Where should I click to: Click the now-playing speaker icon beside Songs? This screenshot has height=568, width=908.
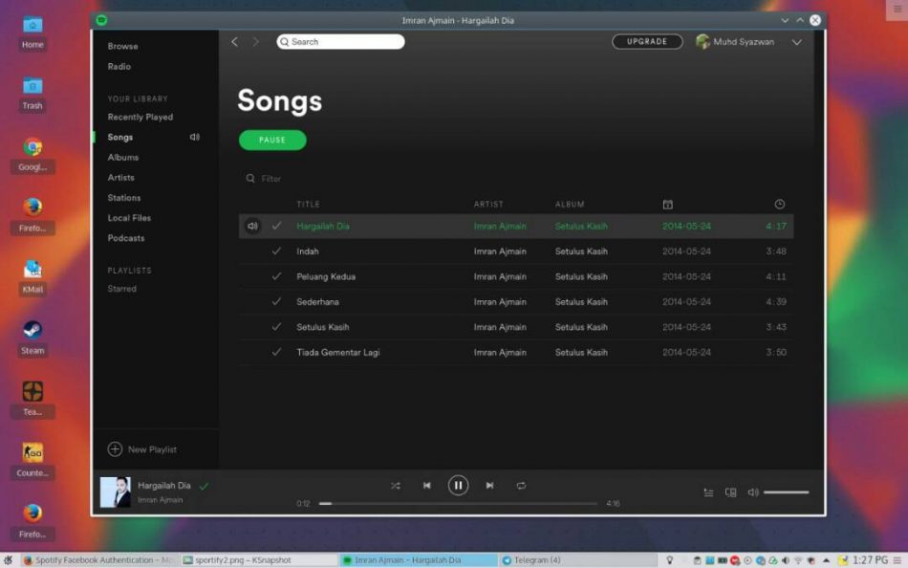coord(195,138)
